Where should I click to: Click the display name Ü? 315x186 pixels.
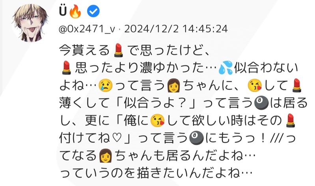(x=63, y=11)
